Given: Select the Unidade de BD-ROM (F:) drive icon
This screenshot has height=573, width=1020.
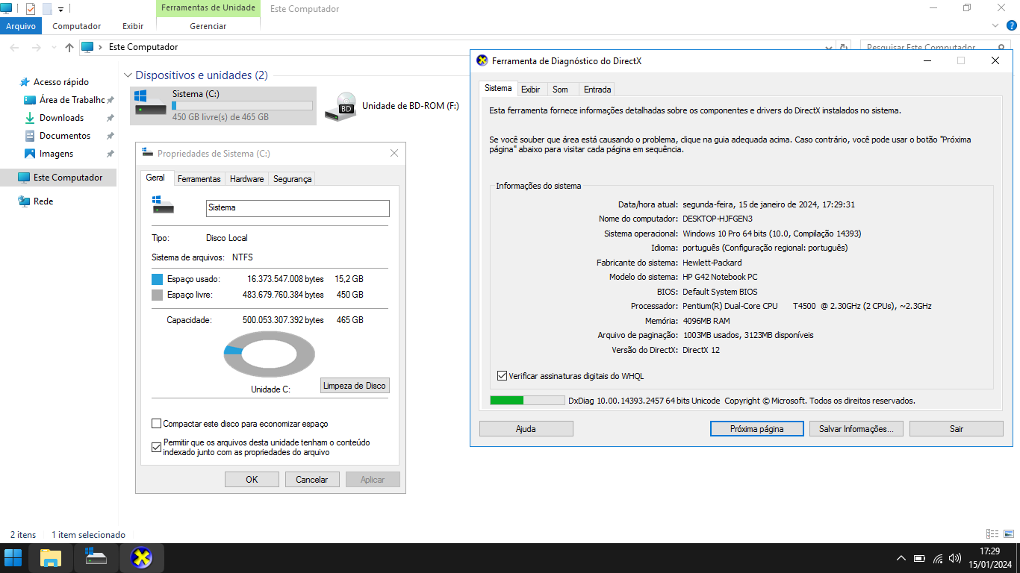Looking at the screenshot, I should tap(340, 107).
